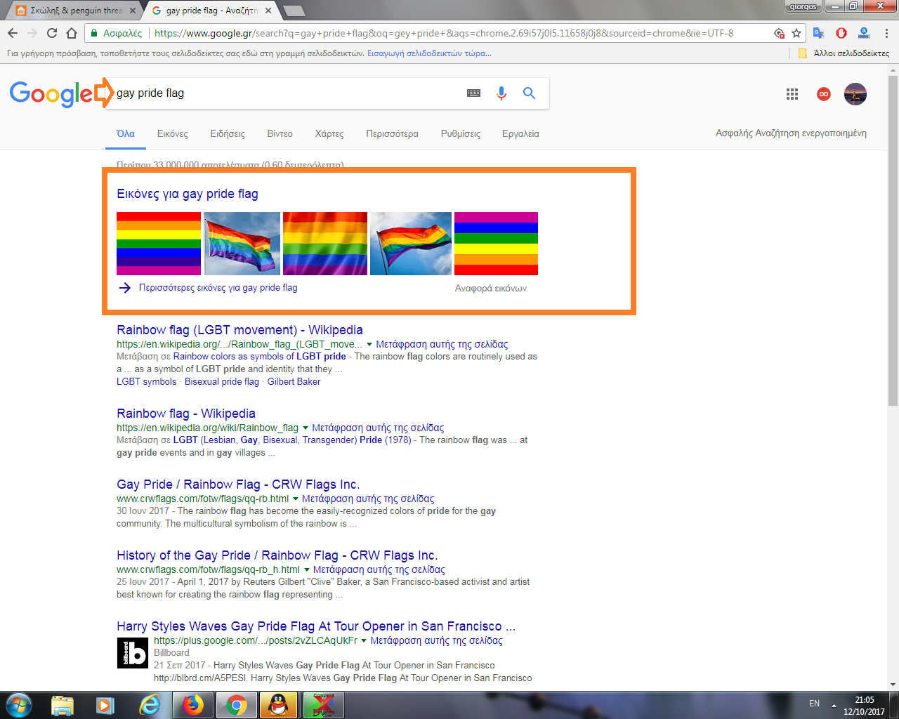The width and height of the screenshot is (899, 719).
Task: Click inside the gay pride flag search box
Action: click(x=281, y=93)
